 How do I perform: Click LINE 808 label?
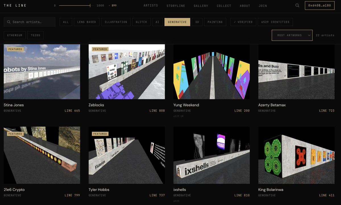(157, 111)
